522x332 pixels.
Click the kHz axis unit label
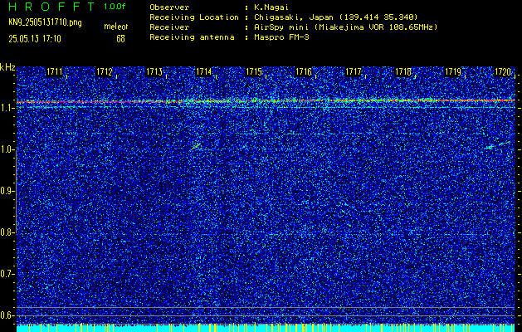point(7,68)
